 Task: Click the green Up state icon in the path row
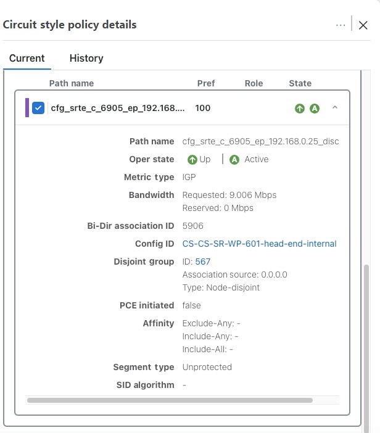tap(300, 109)
